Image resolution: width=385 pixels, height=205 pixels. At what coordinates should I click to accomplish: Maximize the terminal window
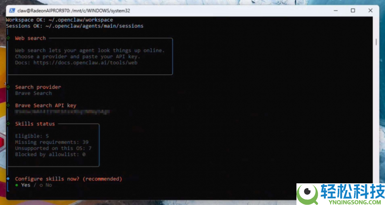tap(353, 11)
